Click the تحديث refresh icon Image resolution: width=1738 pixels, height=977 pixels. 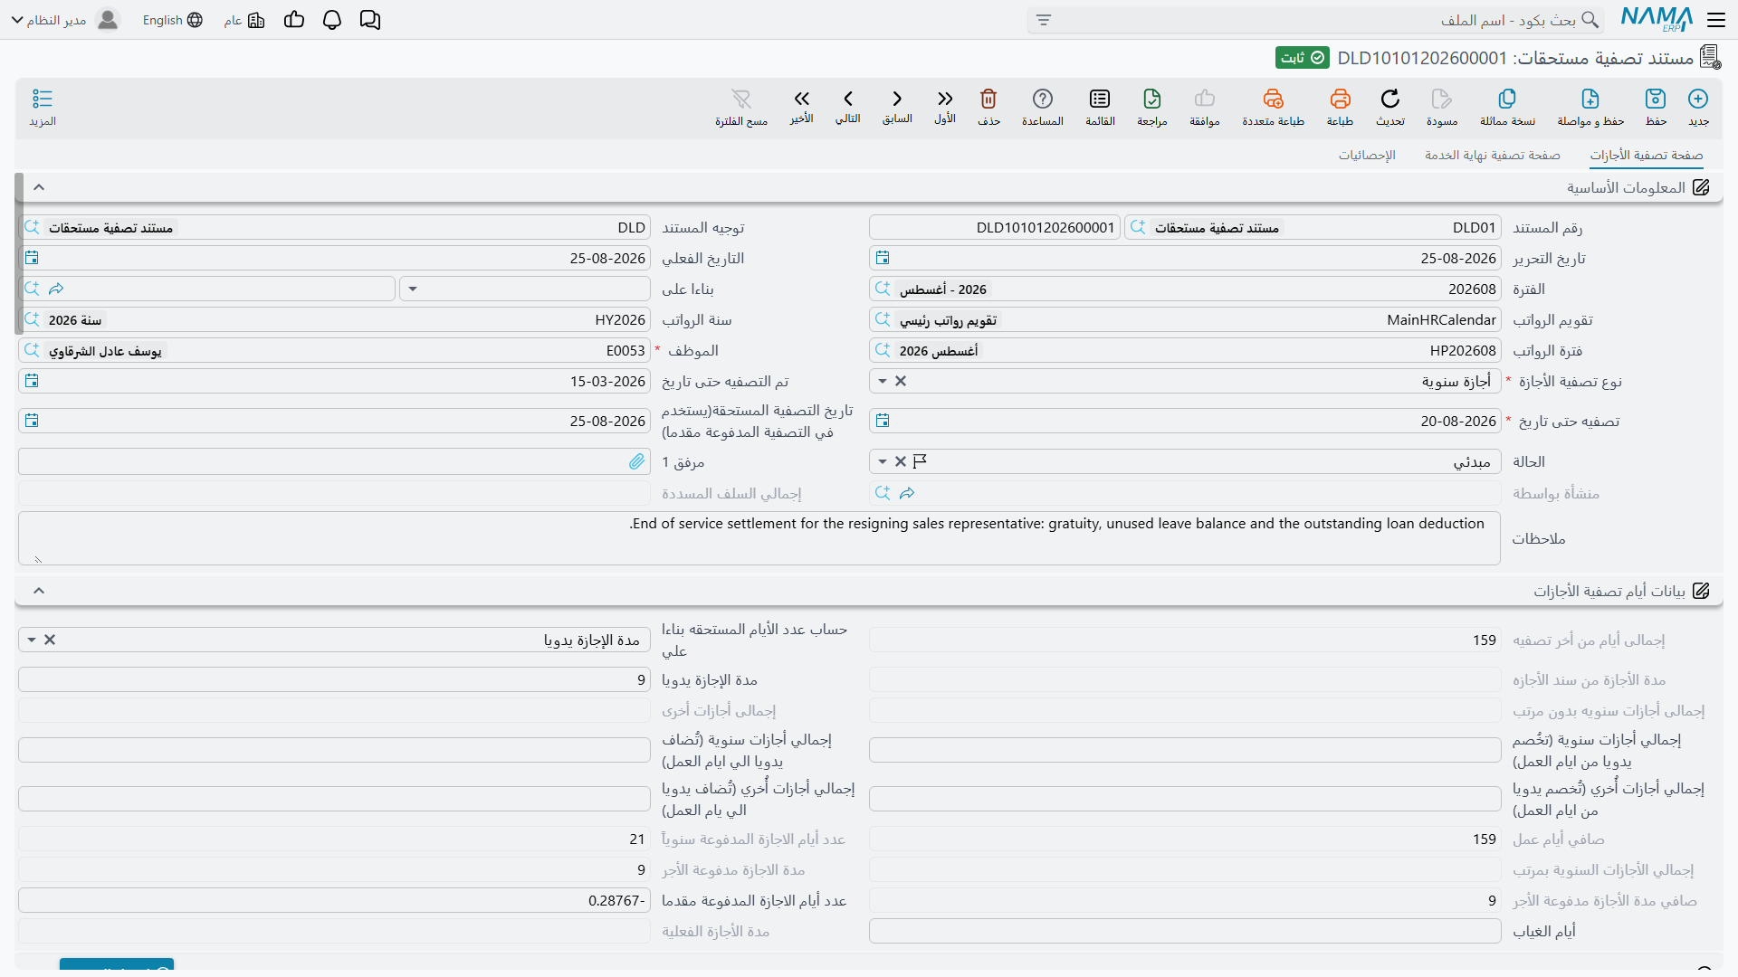tap(1390, 99)
